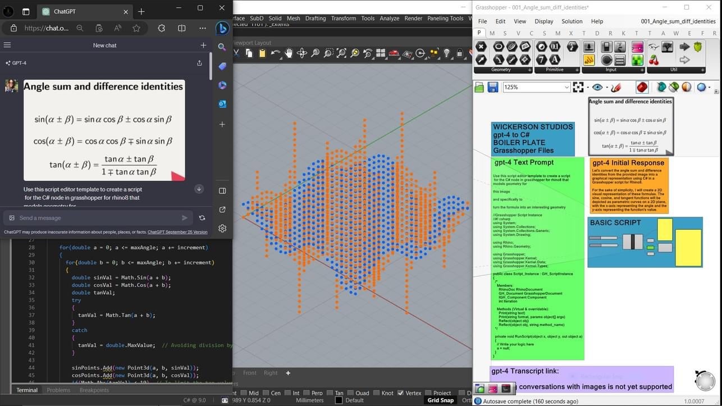This screenshot has width=722, height=406.
Task: Enable the Project osnap checkbox
Action: (x=428, y=393)
